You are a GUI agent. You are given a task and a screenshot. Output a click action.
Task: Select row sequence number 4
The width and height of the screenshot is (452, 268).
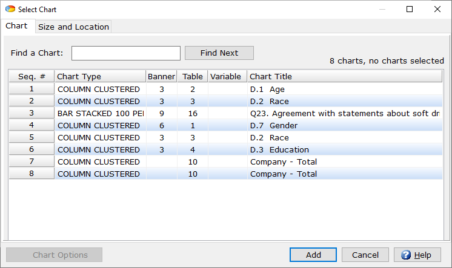32,125
